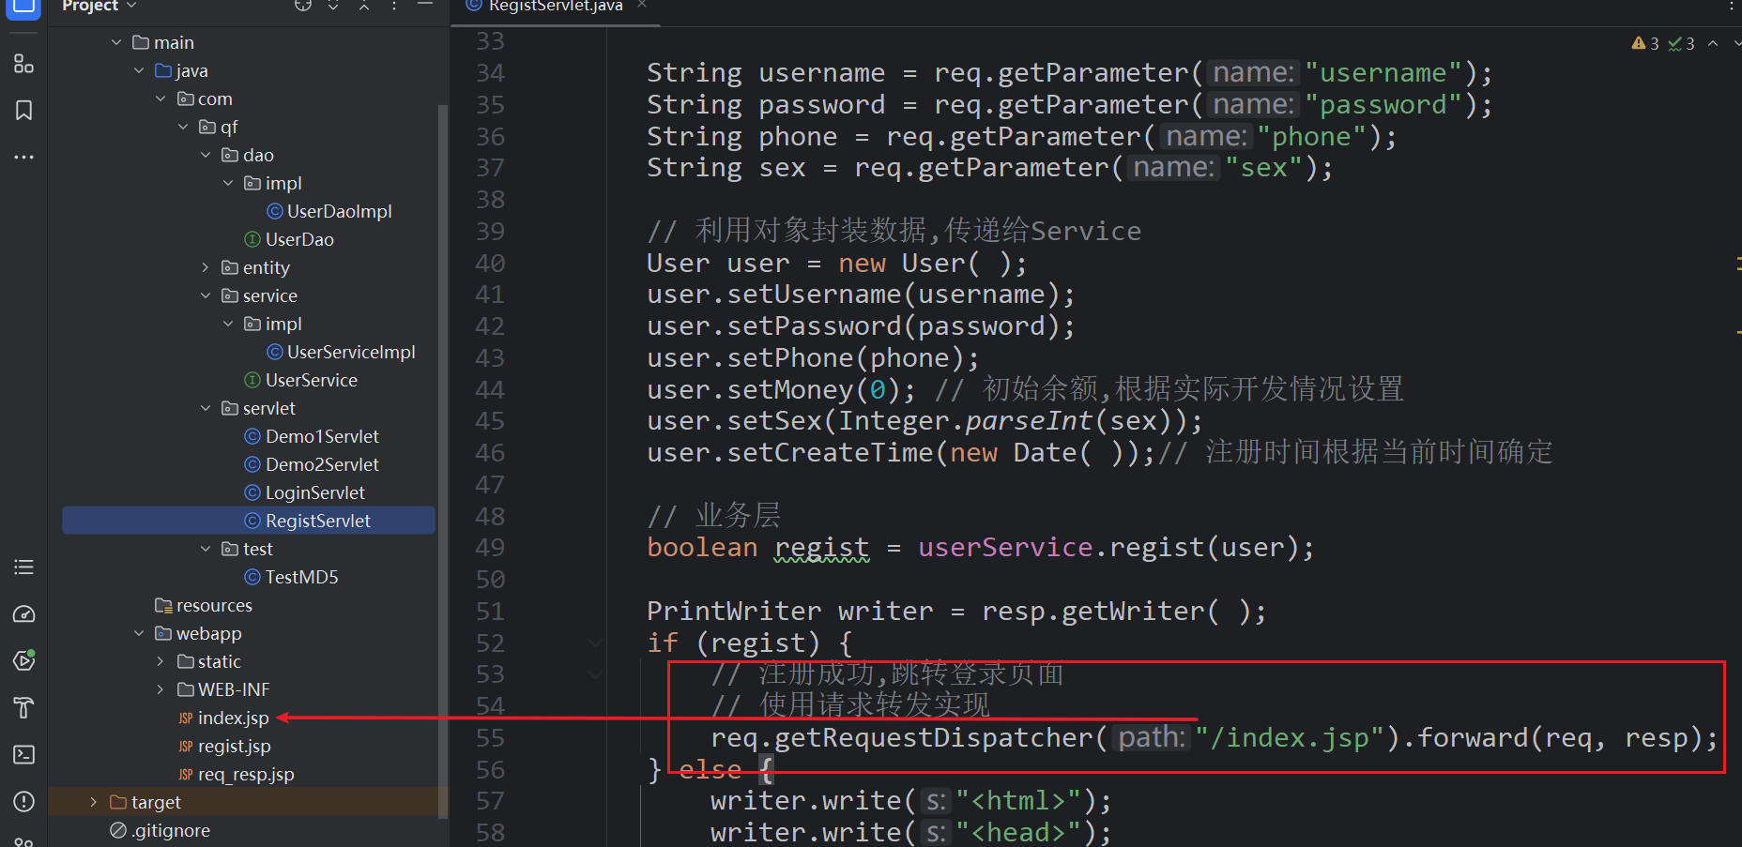Go to previous highlighted error arrow
Image resolution: width=1742 pixels, height=847 pixels.
(1713, 43)
